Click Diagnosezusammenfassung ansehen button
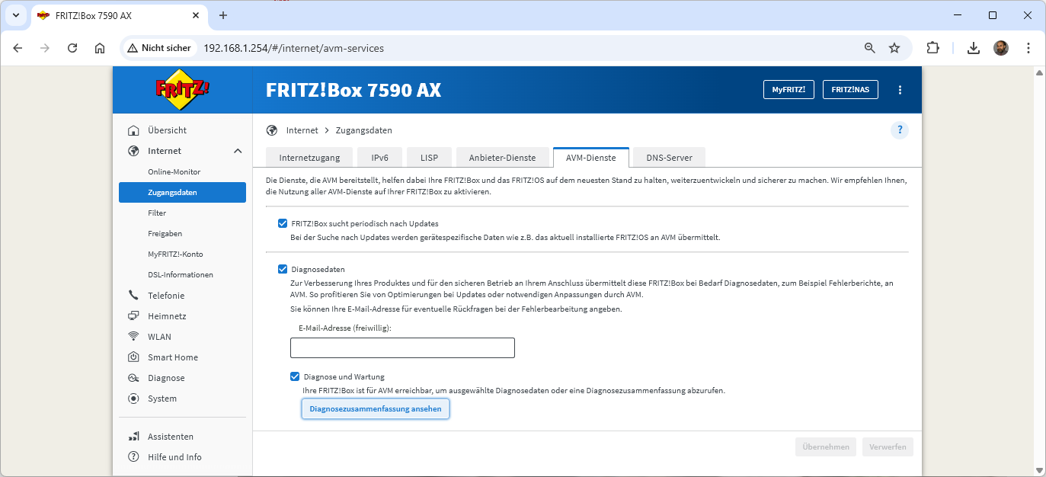The image size is (1046, 477). 376,409
